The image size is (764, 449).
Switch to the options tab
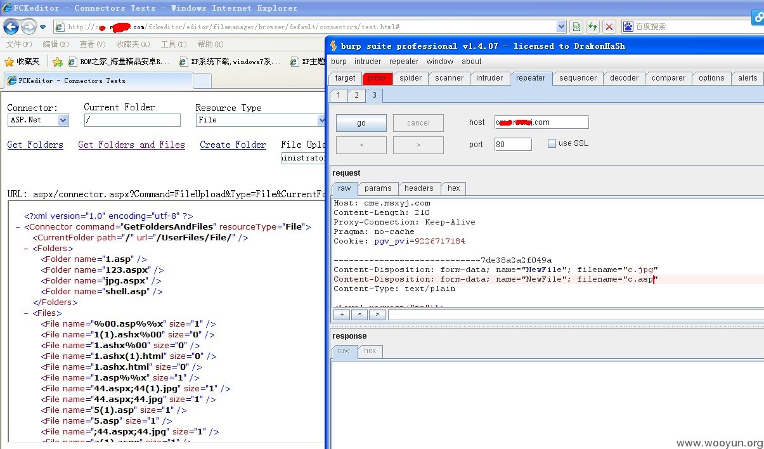tap(711, 78)
